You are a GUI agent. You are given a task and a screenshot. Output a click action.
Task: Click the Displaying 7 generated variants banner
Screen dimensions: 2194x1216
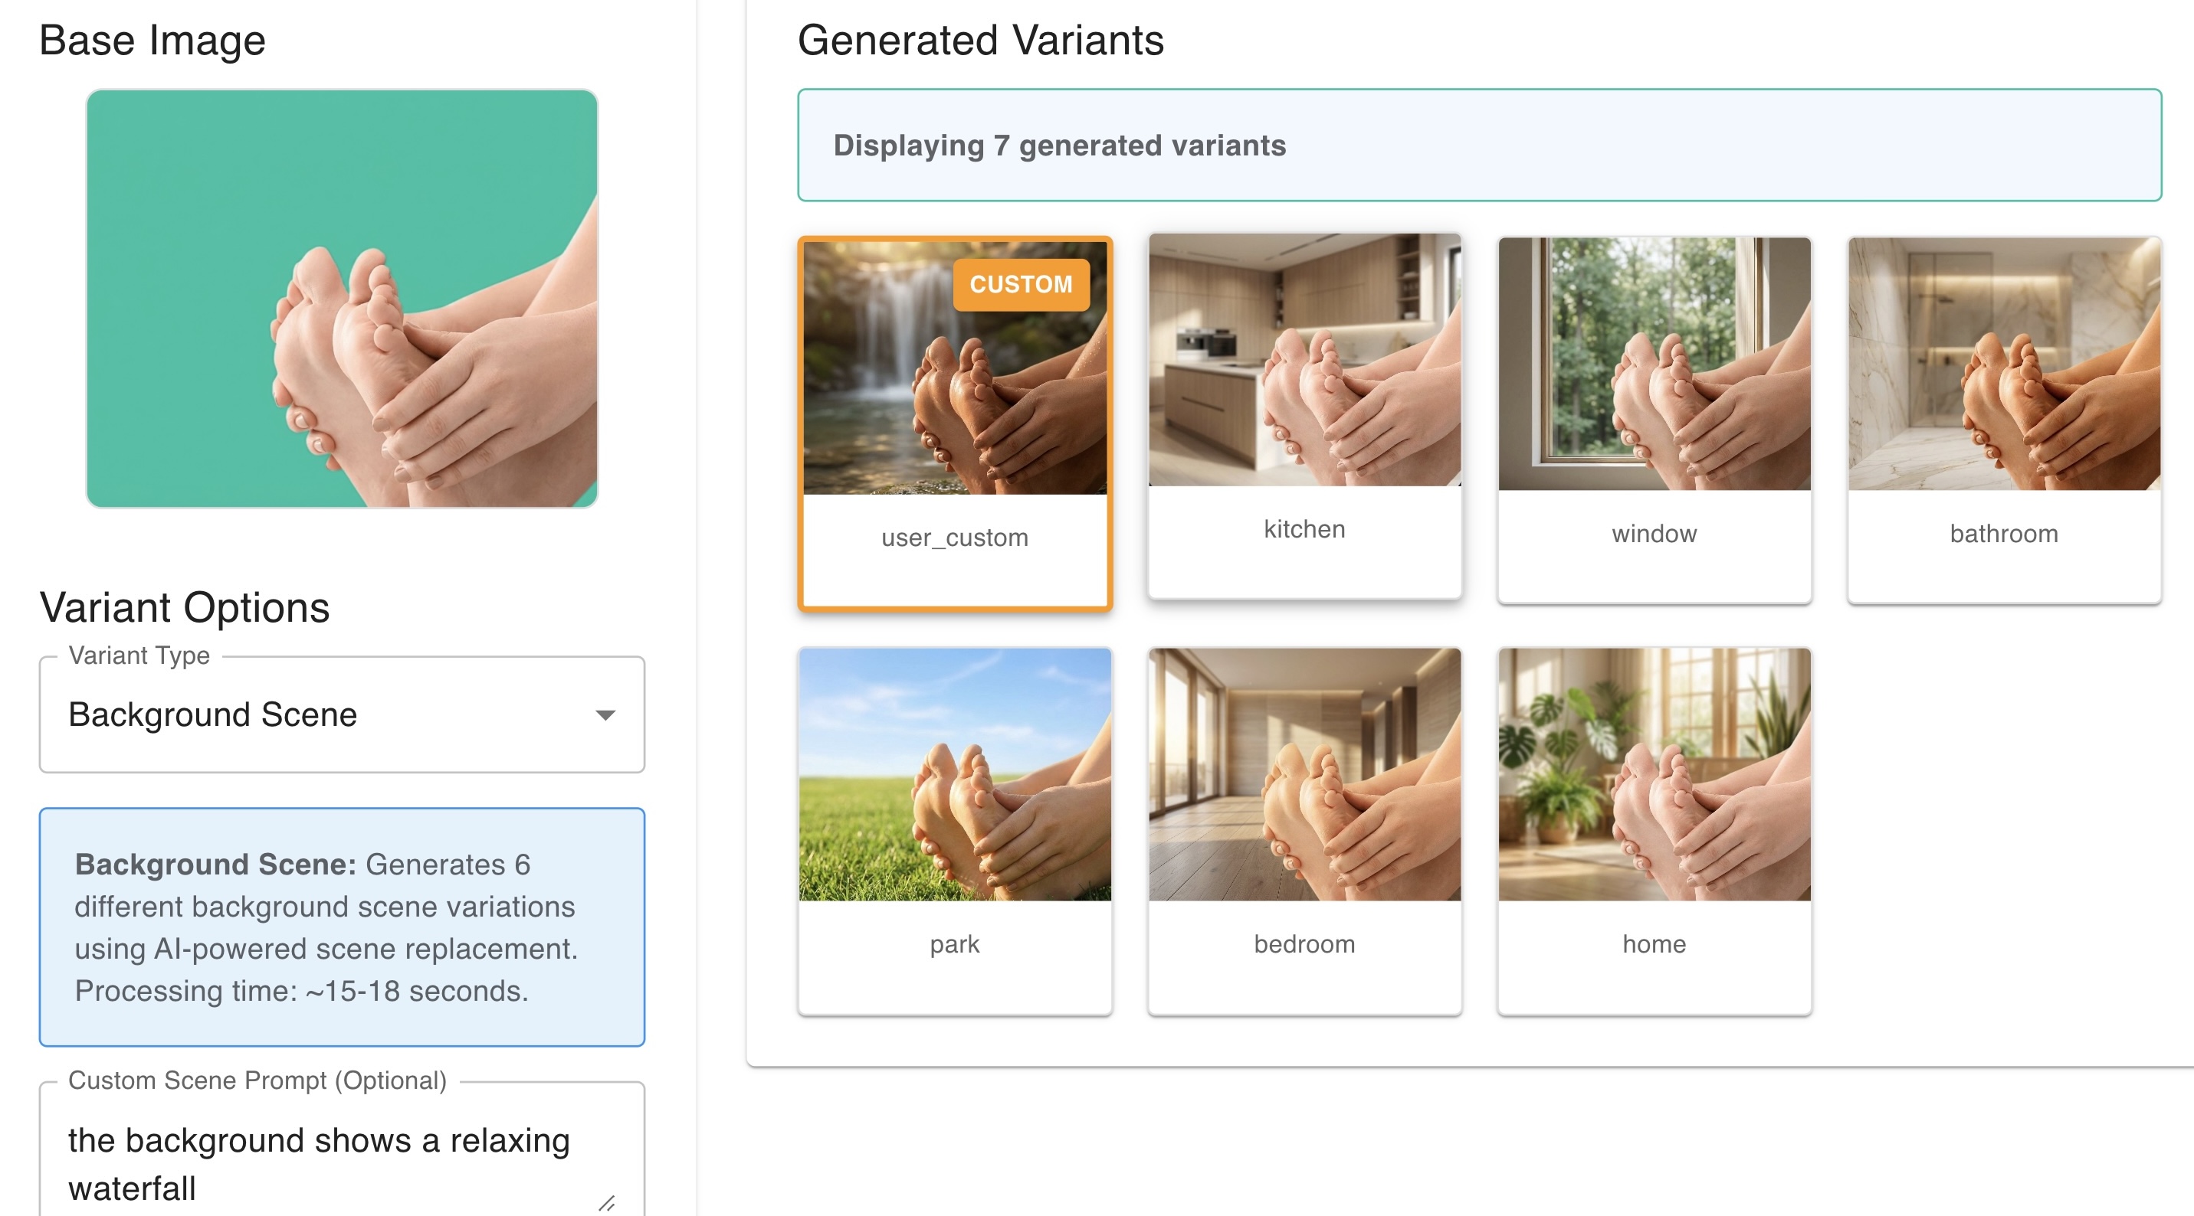(x=1478, y=145)
